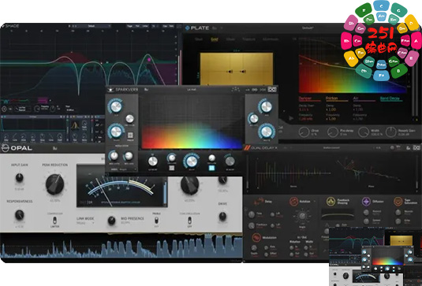Select the Aluminium material tab in Plate
Image resolution: width=422 pixels, height=286 pixels.
pyautogui.click(x=271, y=39)
